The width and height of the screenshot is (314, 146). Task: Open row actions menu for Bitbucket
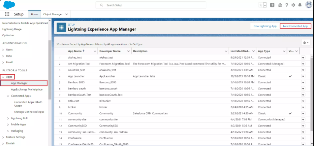tap(303, 101)
